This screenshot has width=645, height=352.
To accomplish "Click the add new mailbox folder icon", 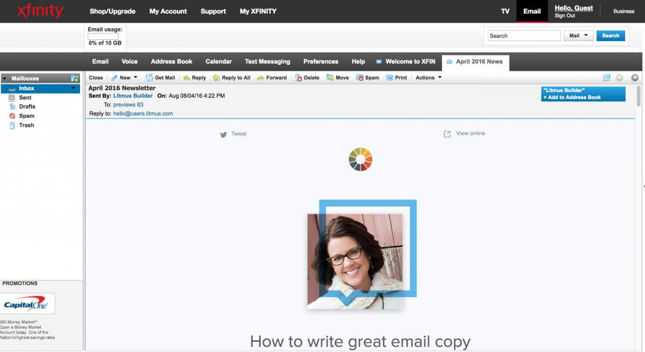I will click(x=75, y=79).
